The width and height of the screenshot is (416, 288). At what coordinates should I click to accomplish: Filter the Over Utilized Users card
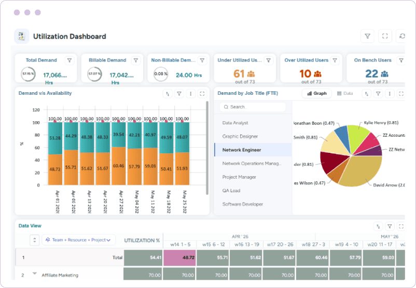coord(335,61)
